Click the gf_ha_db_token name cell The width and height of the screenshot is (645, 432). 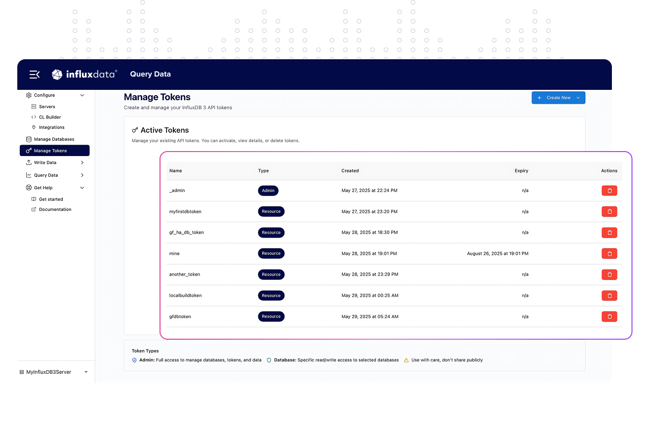tap(187, 233)
